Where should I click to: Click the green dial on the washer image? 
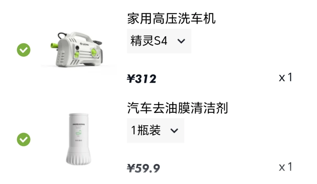click(x=94, y=52)
